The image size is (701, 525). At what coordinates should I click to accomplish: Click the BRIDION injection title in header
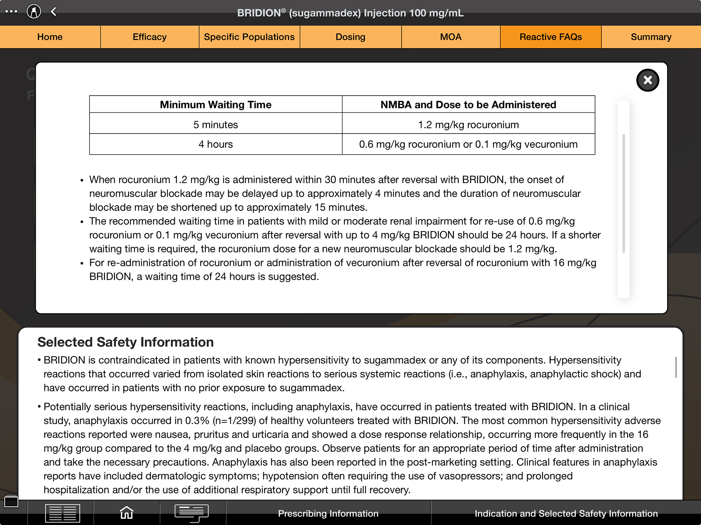350,13
